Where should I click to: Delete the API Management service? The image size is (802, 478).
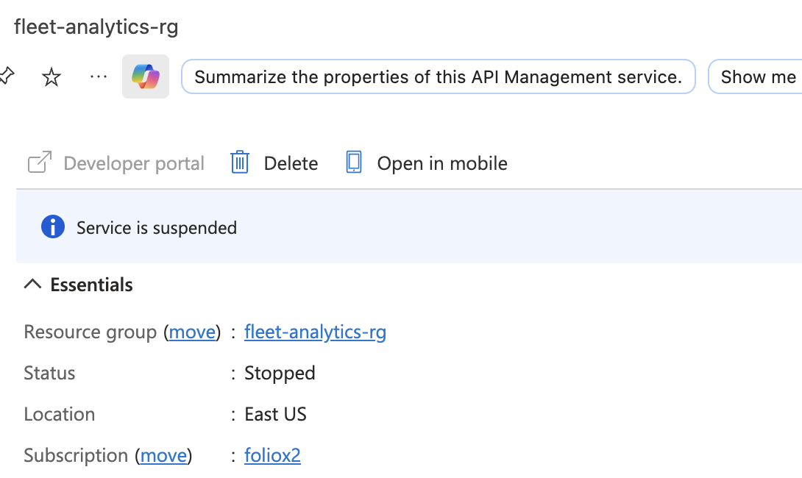click(x=274, y=163)
